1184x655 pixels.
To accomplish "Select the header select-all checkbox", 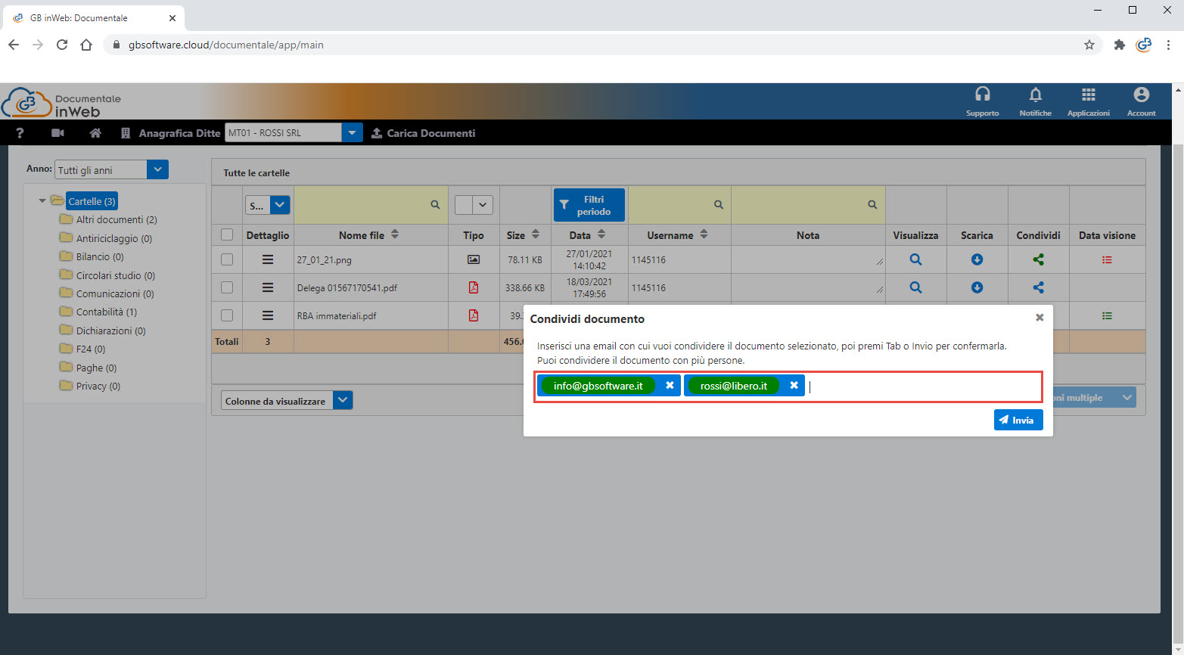I will 226,234.
